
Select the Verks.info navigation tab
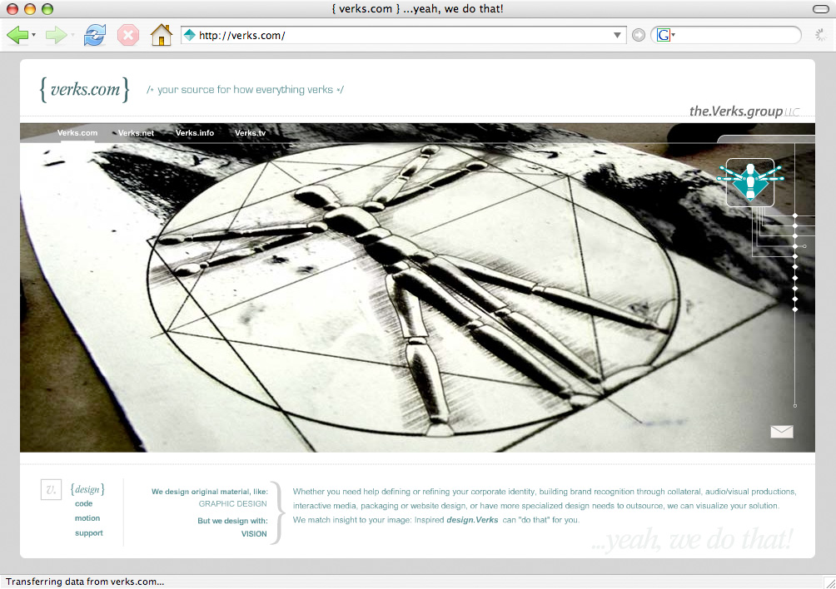click(195, 132)
